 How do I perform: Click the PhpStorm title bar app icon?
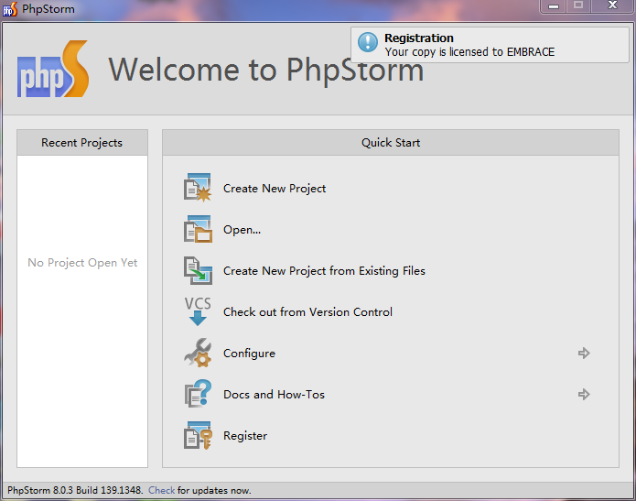pyautogui.click(x=10, y=9)
